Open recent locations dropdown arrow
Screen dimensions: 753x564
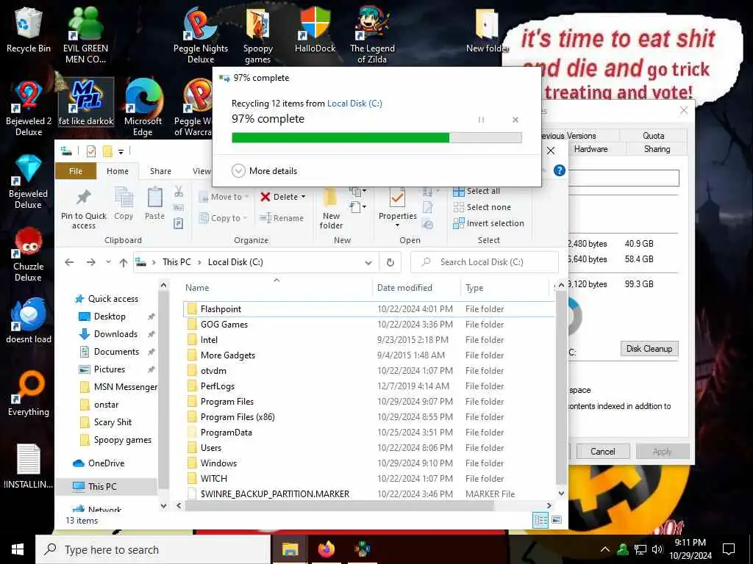coord(109,262)
